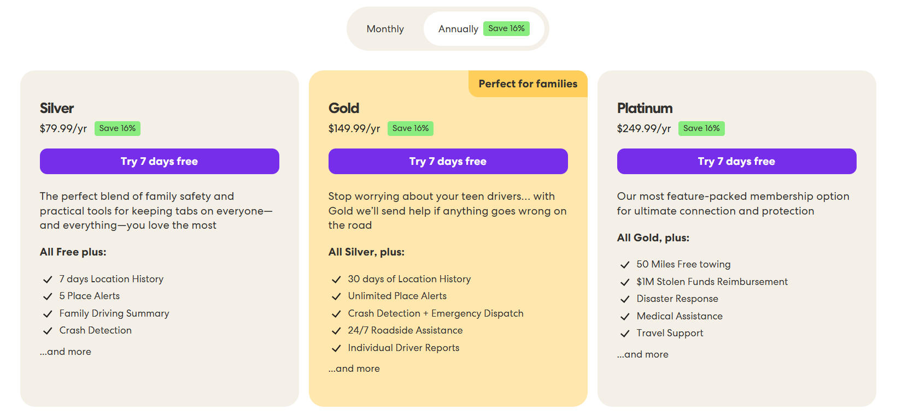Screen dimensions: 902x416
Task: Click 'Try 7 days free' on Gold plan
Action: pos(448,161)
